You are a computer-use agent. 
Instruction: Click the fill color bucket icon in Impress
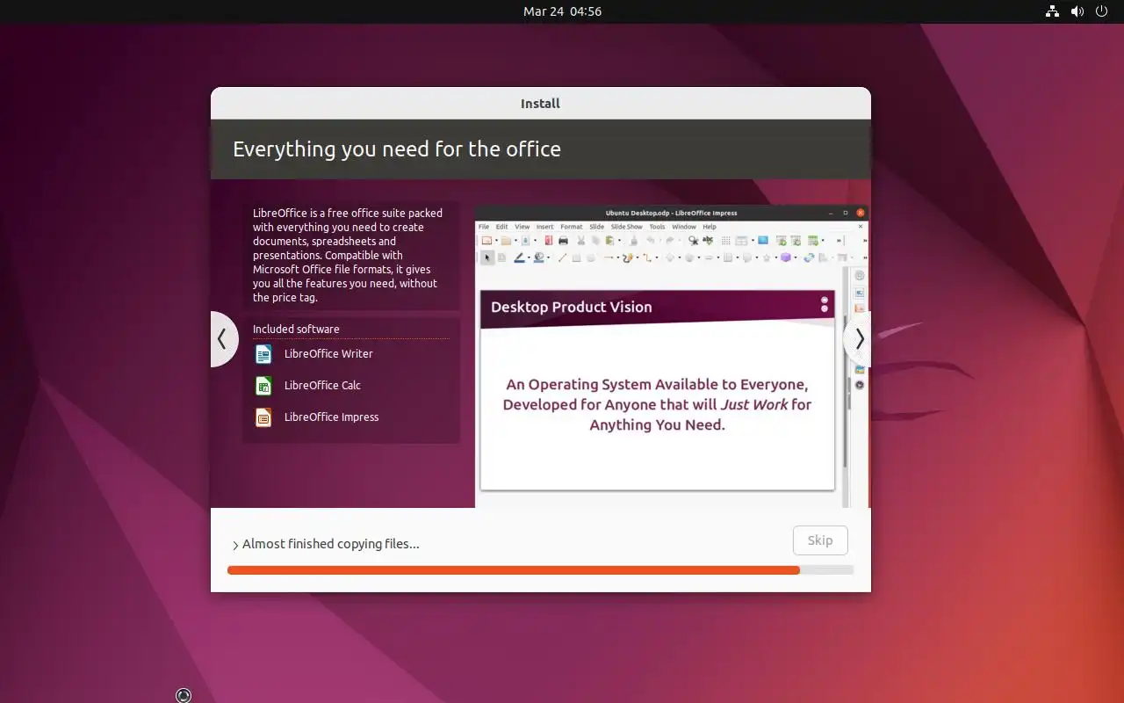pyautogui.click(x=538, y=257)
